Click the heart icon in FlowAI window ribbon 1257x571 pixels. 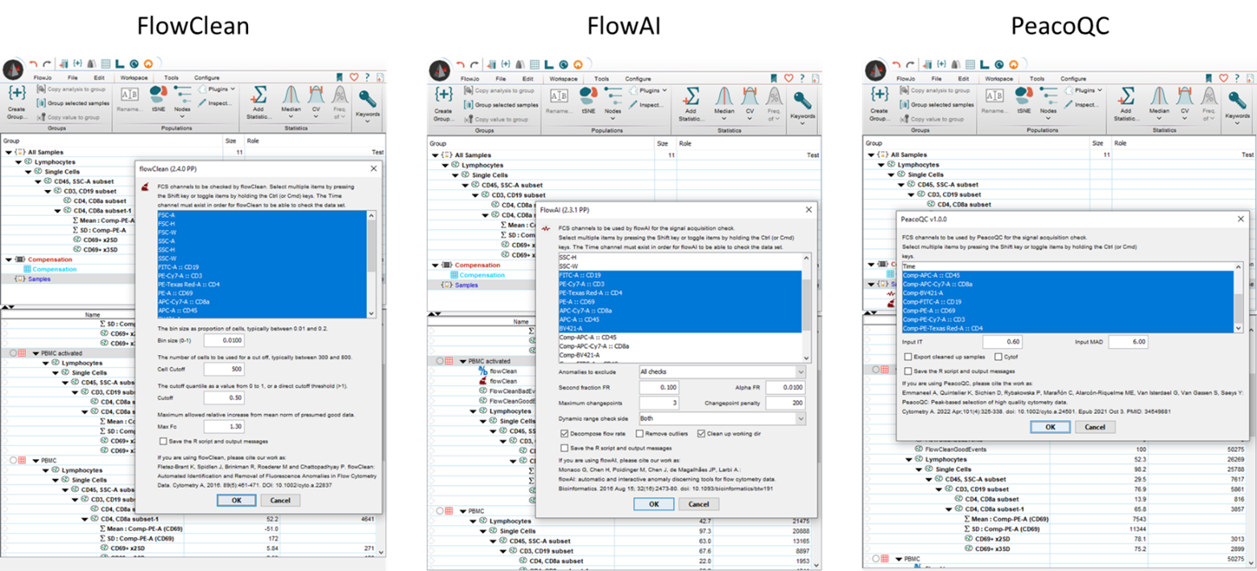tap(788, 78)
